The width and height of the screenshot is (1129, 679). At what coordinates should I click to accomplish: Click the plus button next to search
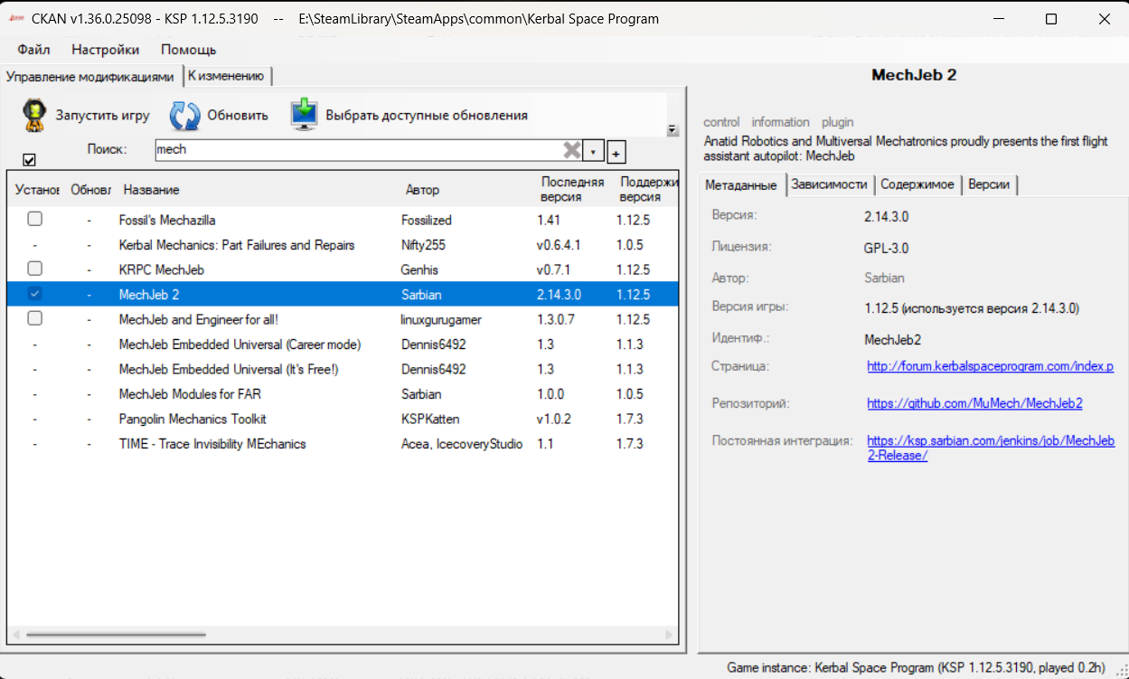(x=616, y=153)
